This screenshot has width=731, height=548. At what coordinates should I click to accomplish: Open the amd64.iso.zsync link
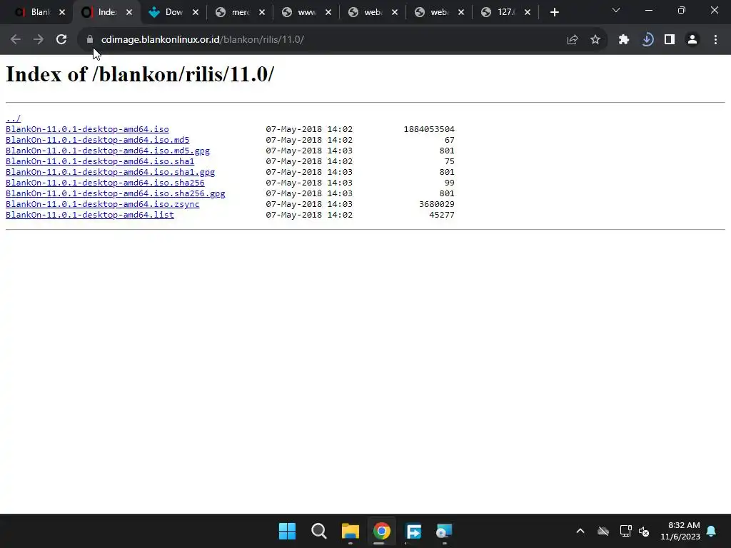click(x=103, y=204)
